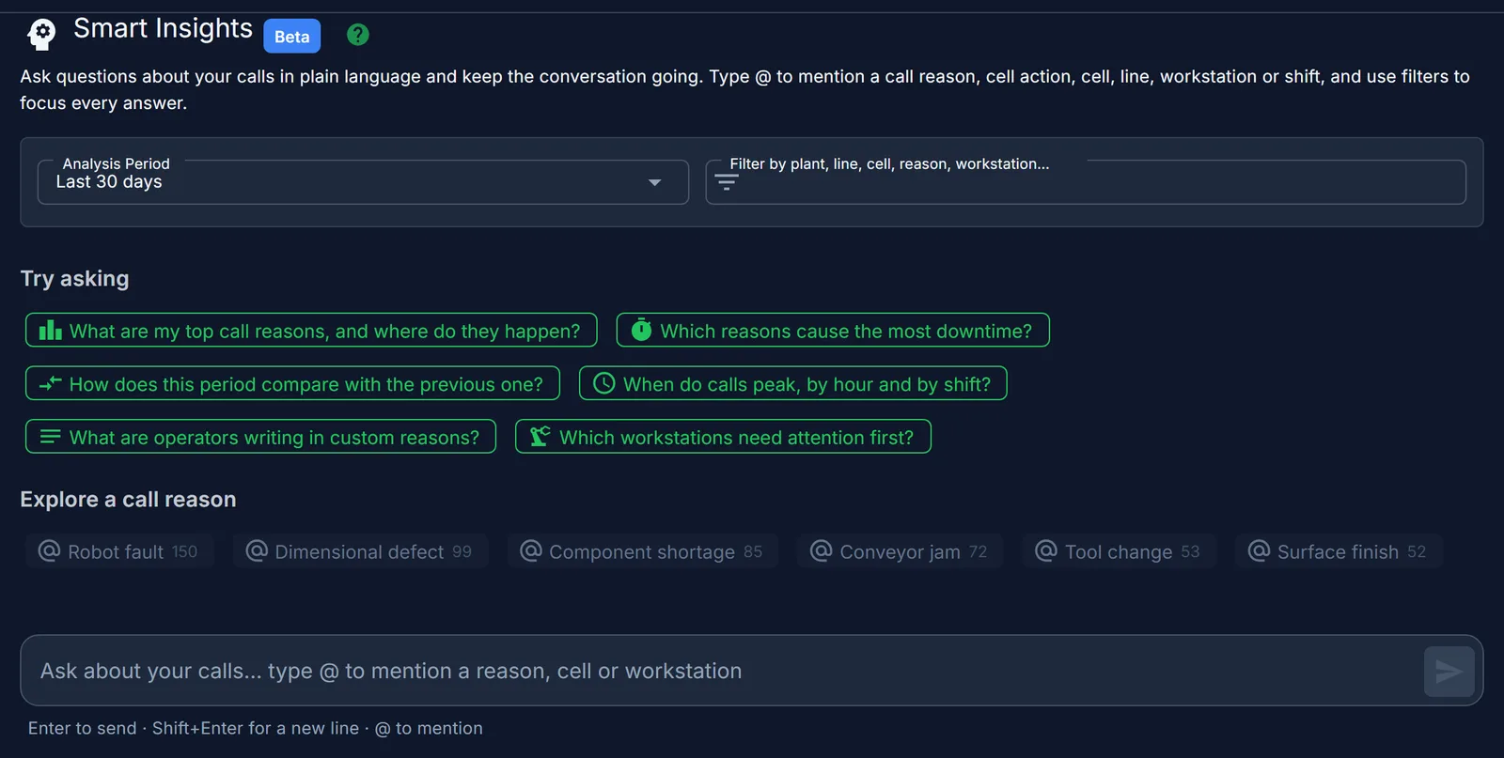Open the green help question mark icon

pyautogui.click(x=358, y=35)
